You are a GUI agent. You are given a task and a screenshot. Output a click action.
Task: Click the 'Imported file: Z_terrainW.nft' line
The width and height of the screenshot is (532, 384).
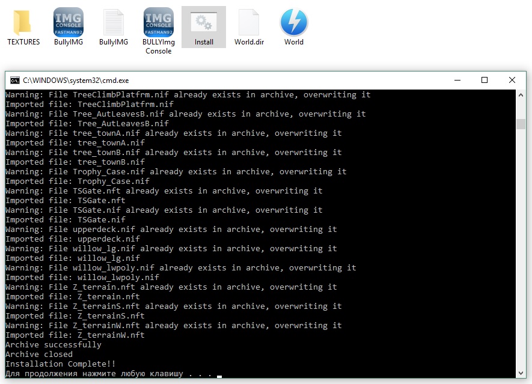point(75,335)
